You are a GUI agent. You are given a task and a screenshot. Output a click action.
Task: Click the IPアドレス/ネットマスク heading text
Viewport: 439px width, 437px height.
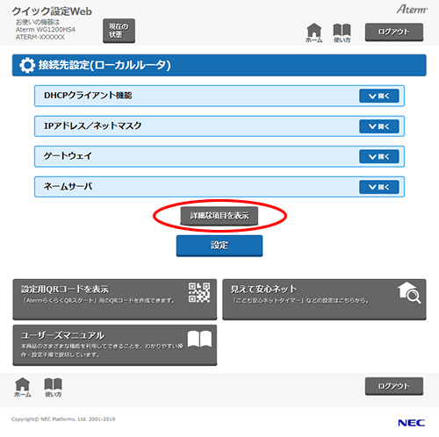[x=93, y=125]
